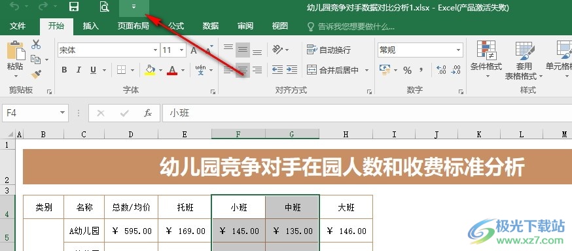
Task: Toggle Wrap Text (自动换行)
Action: pyautogui.click(x=329, y=50)
